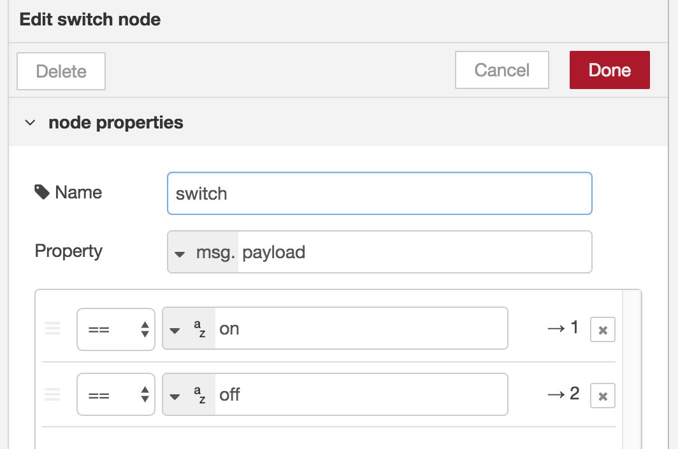Edit the 'on' rule value field
Image resolution: width=678 pixels, height=449 pixels.
360,329
